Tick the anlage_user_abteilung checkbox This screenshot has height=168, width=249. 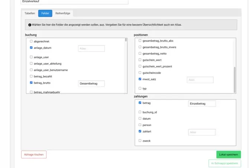(x=31, y=63)
